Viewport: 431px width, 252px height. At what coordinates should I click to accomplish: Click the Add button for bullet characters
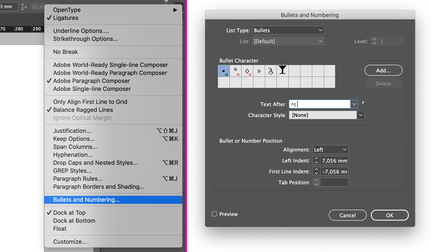tap(383, 70)
